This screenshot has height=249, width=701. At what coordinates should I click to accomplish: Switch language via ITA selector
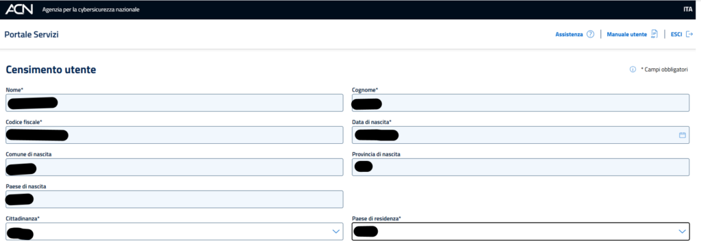pos(687,10)
